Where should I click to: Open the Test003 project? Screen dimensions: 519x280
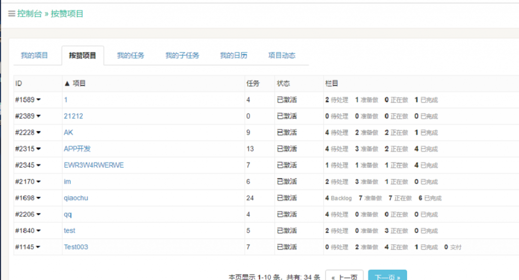(76, 247)
